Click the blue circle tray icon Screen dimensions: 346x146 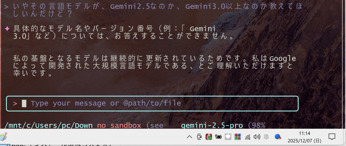coord(278,137)
